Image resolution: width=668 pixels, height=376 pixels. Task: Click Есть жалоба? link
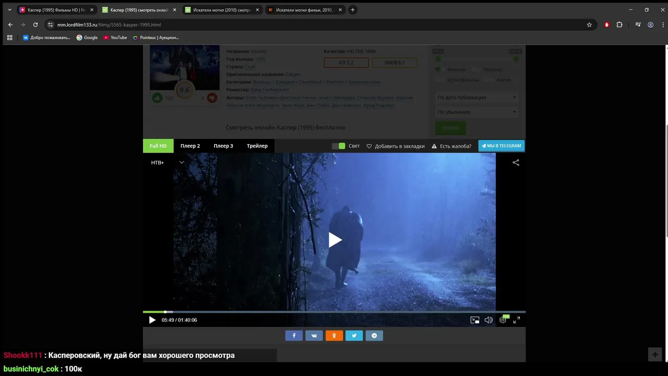click(451, 146)
